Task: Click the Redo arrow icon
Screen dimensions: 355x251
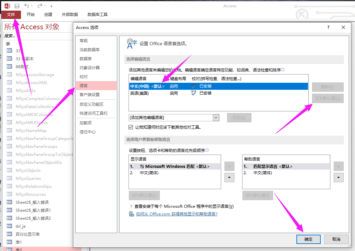Action: (x=40, y=6)
